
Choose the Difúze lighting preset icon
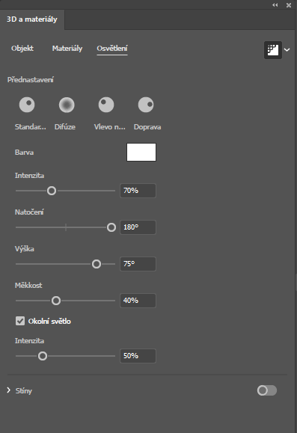point(67,105)
